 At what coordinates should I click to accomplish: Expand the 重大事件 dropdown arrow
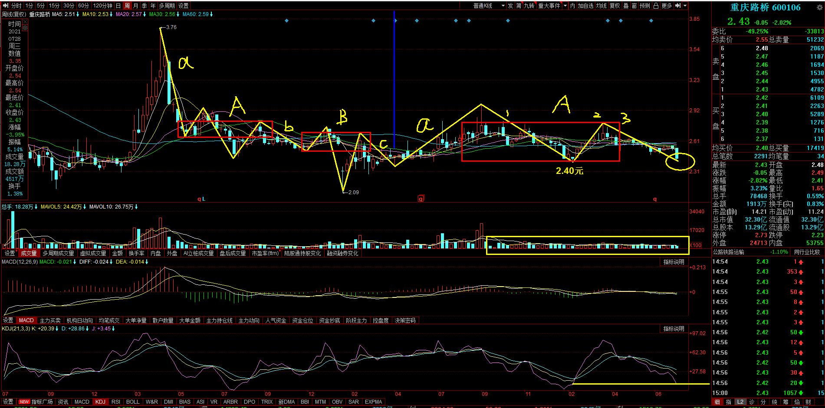coord(565,6)
